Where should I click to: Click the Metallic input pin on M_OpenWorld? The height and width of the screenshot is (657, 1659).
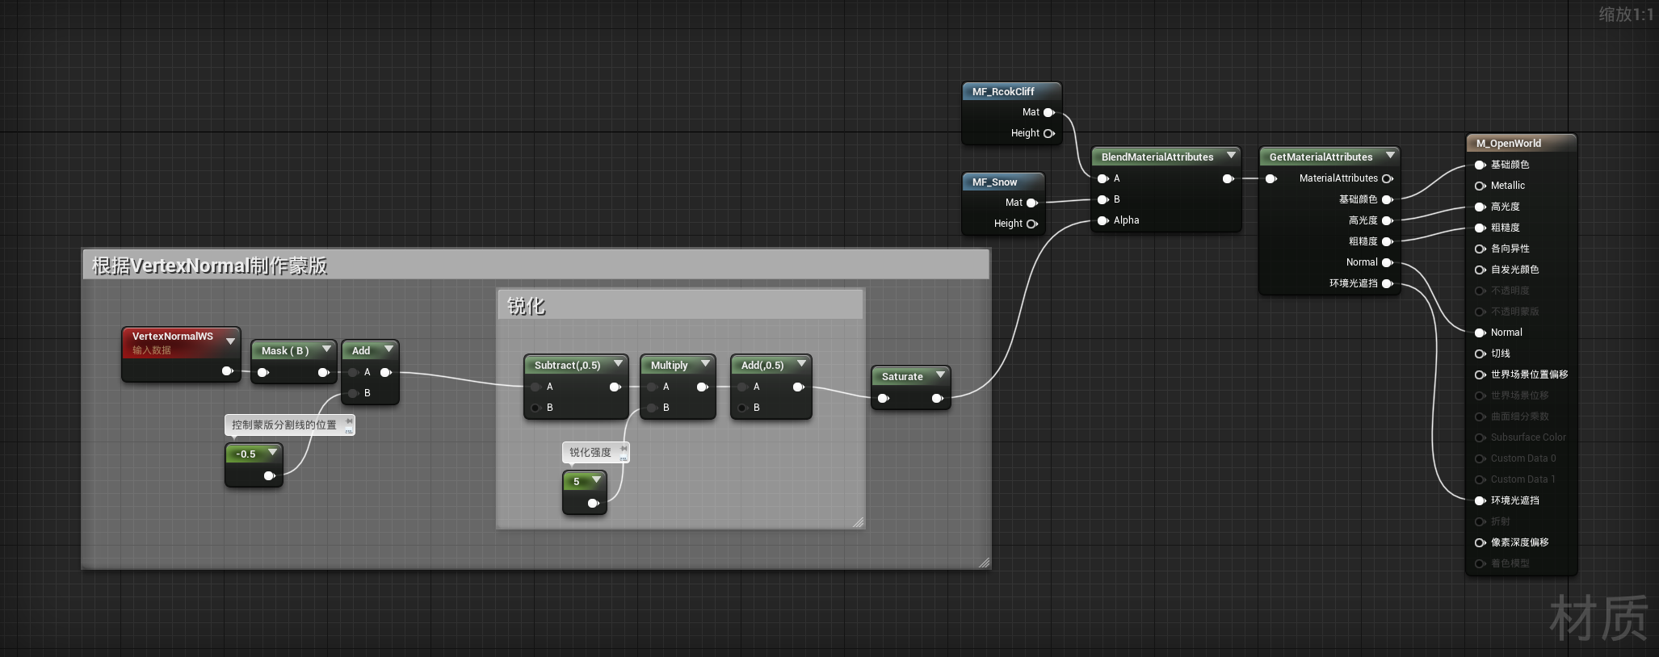click(x=1480, y=186)
